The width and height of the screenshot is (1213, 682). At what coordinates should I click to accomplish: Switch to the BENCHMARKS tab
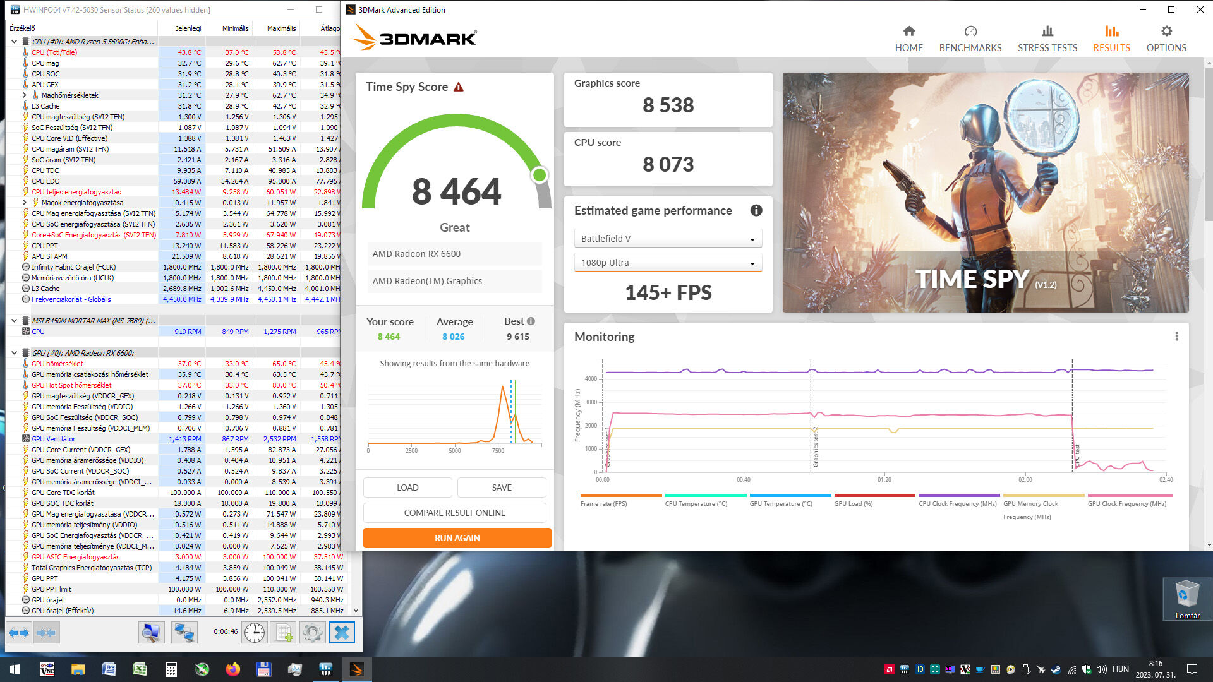[970, 39]
